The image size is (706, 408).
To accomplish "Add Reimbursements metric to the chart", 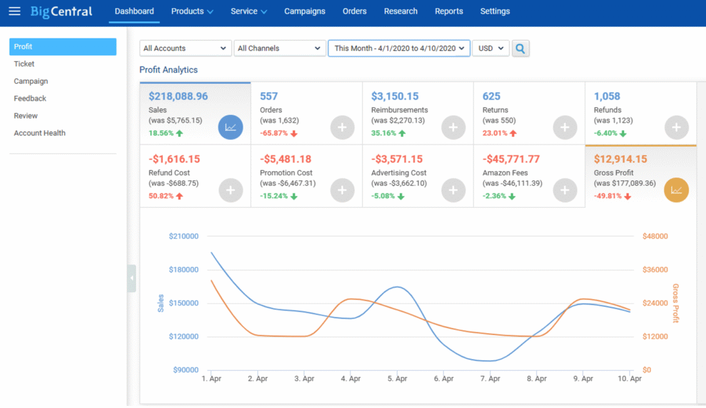I will point(453,127).
